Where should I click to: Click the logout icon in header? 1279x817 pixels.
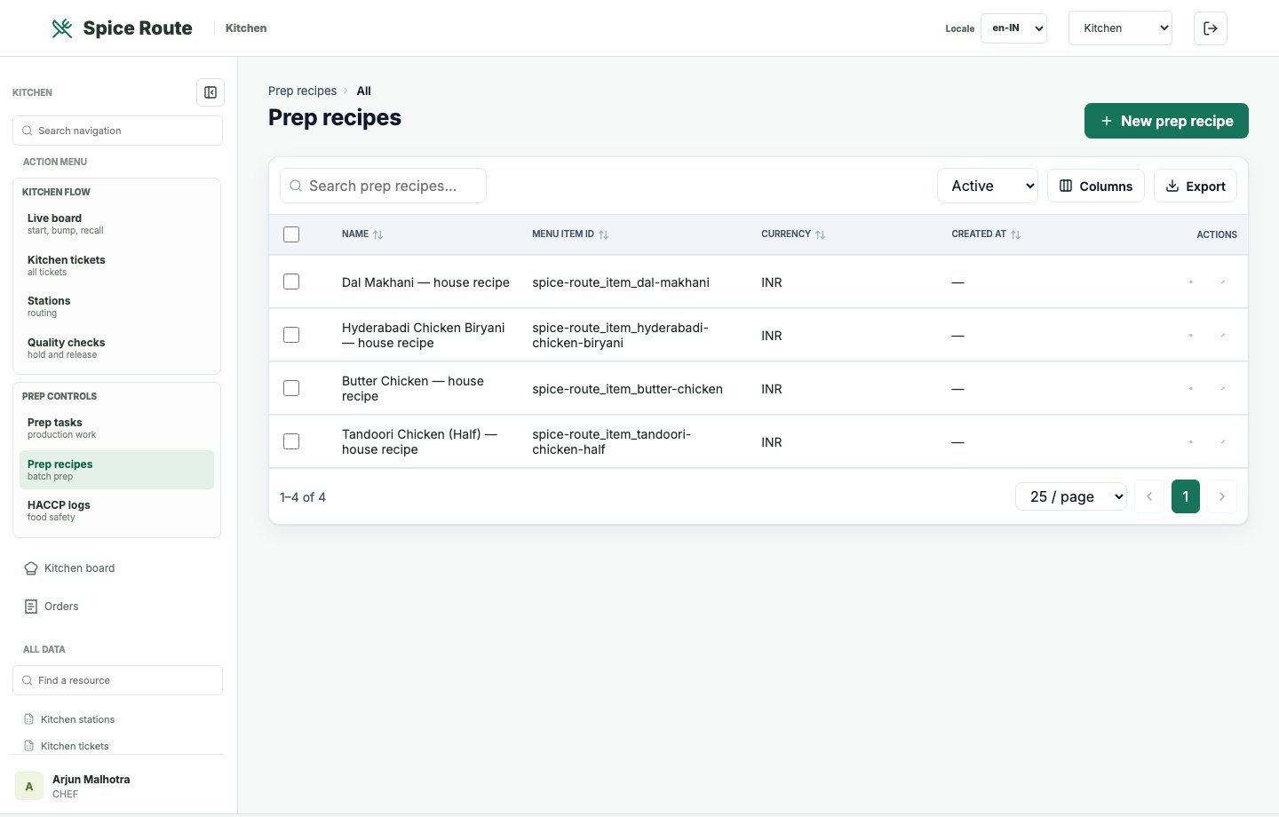coord(1211,28)
